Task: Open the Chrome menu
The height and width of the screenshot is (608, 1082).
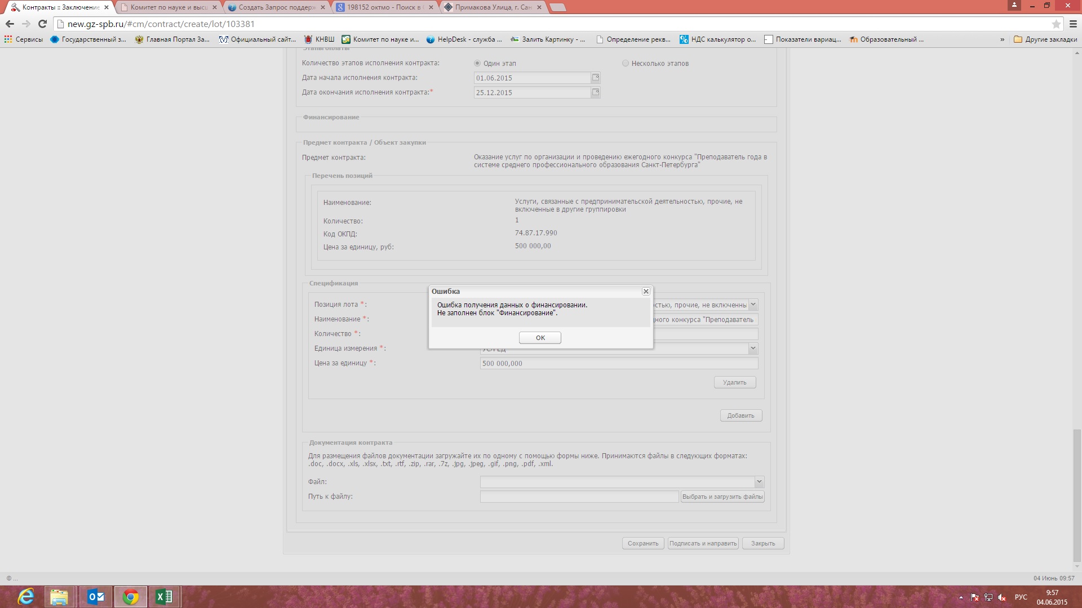Action: (x=1073, y=24)
